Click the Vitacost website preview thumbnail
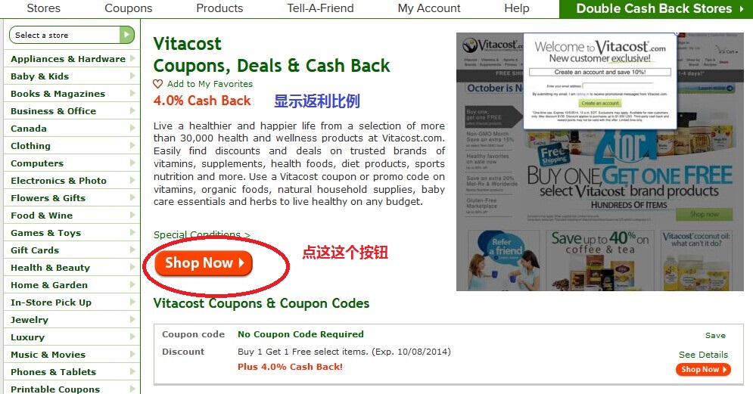Image resolution: width=753 pixels, height=394 pixels. (x=600, y=162)
